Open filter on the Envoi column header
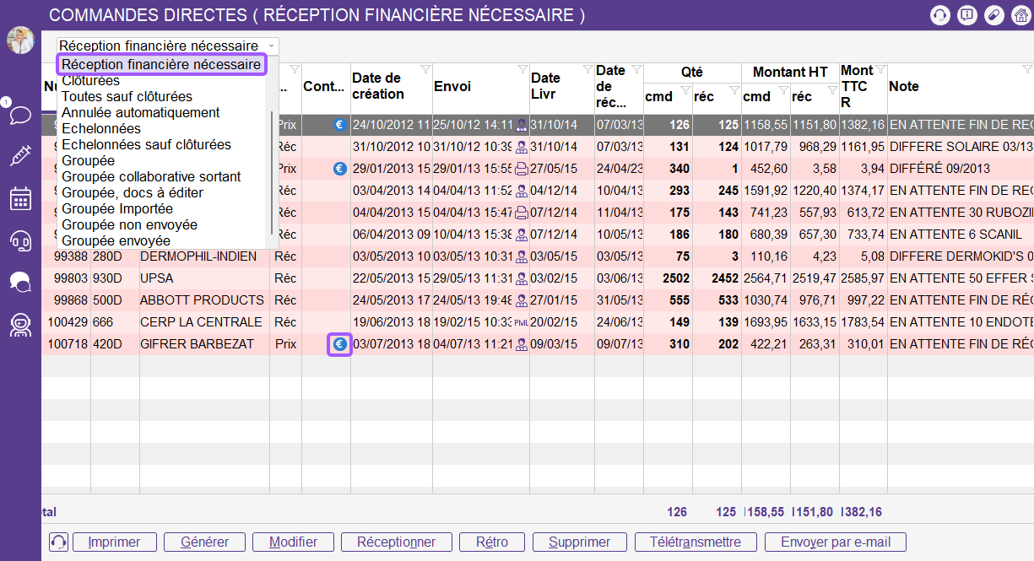This screenshot has height=561, width=1034. 522,69
